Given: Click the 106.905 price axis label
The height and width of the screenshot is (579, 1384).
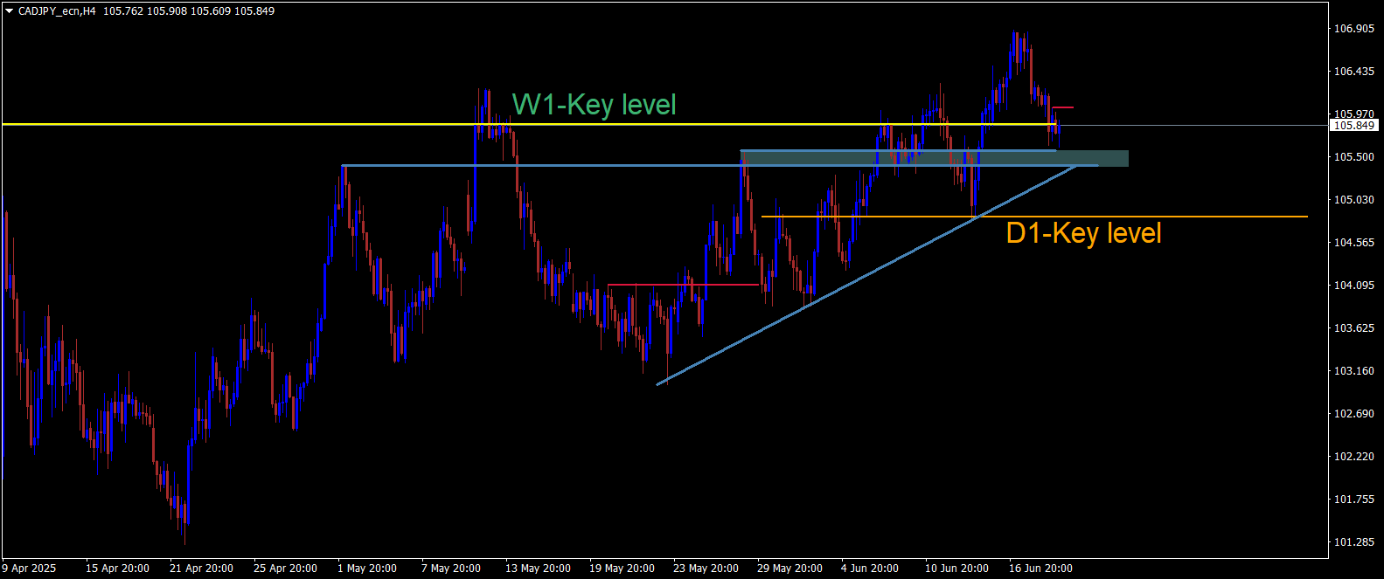Looking at the screenshot, I should tap(1353, 29).
